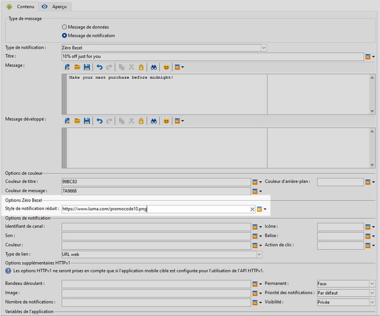Open personalization dropdown in Message développé toolbar
The width and height of the screenshot is (380, 316).
coord(179,121)
